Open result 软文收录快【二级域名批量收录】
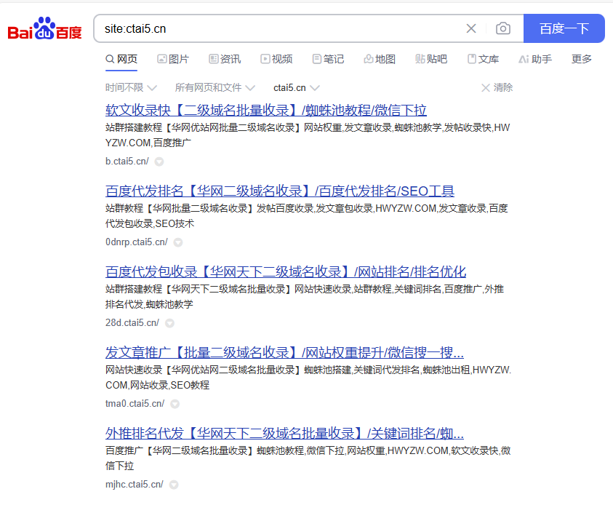This screenshot has width=613, height=505. [266, 111]
